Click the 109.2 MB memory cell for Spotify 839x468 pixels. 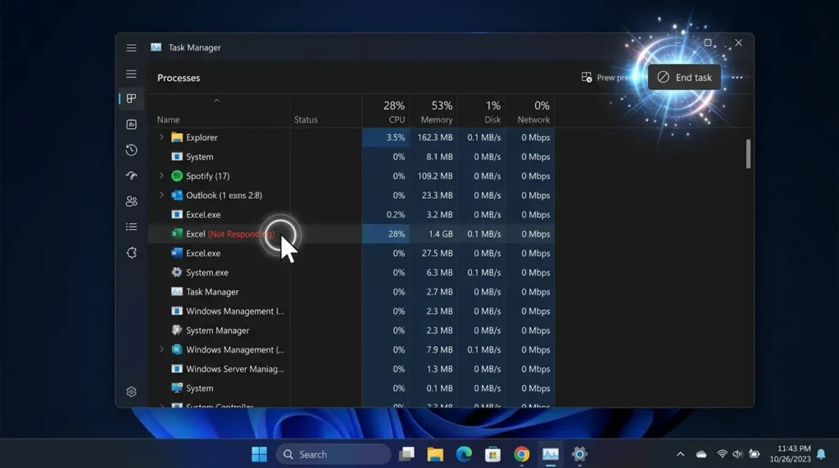click(435, 176)
